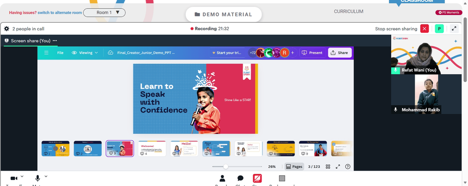468x186 pixels.
Task: Select slide 3 Learn to Speak thumbnail
Action: (x=120, y=149)
